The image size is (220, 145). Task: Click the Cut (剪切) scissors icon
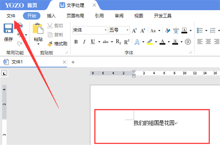tap(50, 26)
